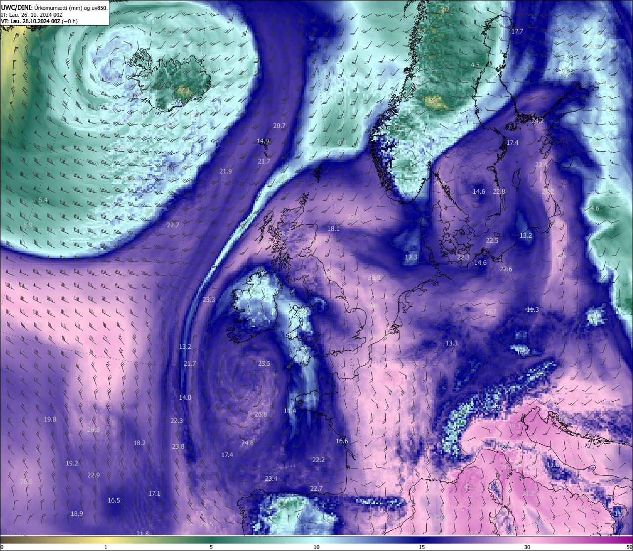Click the map value '38.2' near Italy

click(528, 494)
